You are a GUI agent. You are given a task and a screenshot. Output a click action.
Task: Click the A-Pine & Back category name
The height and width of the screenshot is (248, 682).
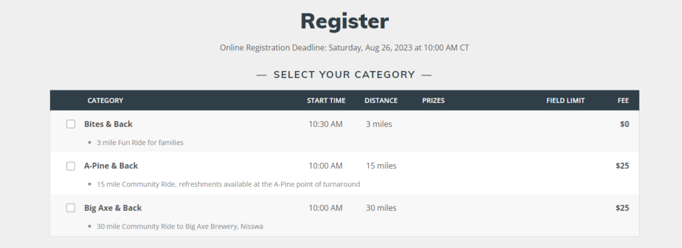111,166
